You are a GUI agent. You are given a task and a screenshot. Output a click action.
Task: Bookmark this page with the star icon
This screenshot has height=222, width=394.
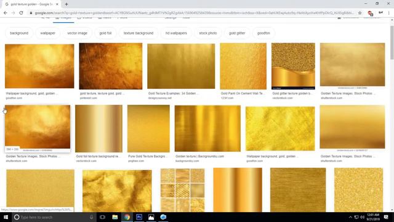(360, 13)
